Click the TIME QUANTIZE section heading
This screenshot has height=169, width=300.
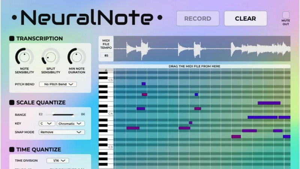click(39, 149)
